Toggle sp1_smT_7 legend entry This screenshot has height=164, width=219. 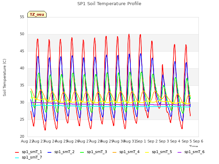click(28, 157)
